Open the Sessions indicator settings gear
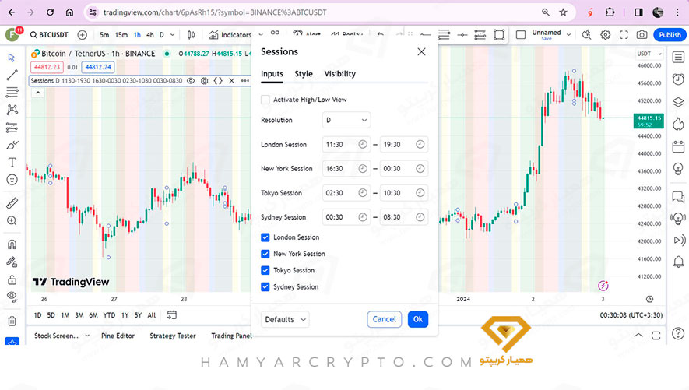The image size is (689, 390). pyautogui.click(x=204, y=81)
